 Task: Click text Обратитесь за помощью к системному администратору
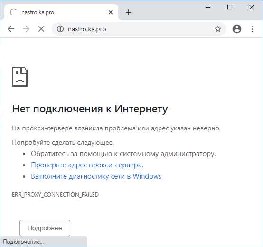[123, 154]
